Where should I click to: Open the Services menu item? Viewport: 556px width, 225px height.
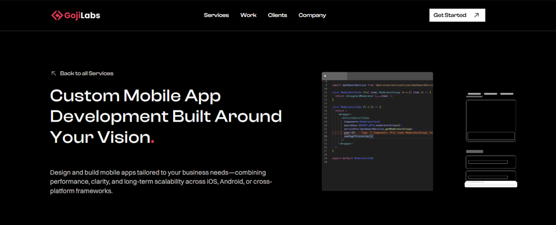[x=216, y=15]
